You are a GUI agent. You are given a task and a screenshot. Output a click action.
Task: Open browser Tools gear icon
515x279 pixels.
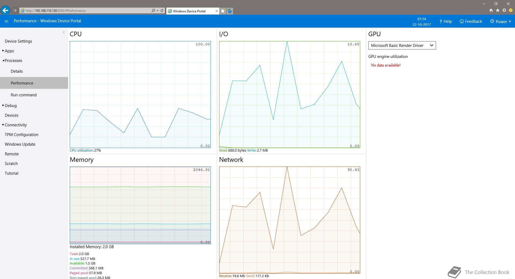pos(504,10)
